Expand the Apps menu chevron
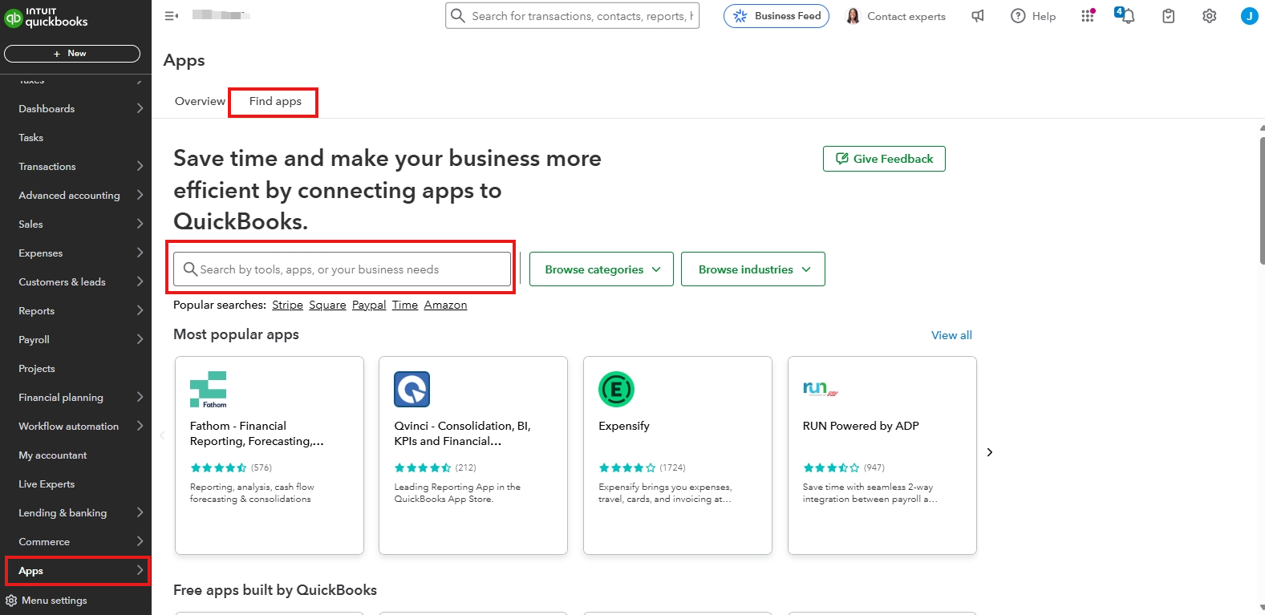Image resolution: width=1265 pixels, height=615 pixels. 140,570
